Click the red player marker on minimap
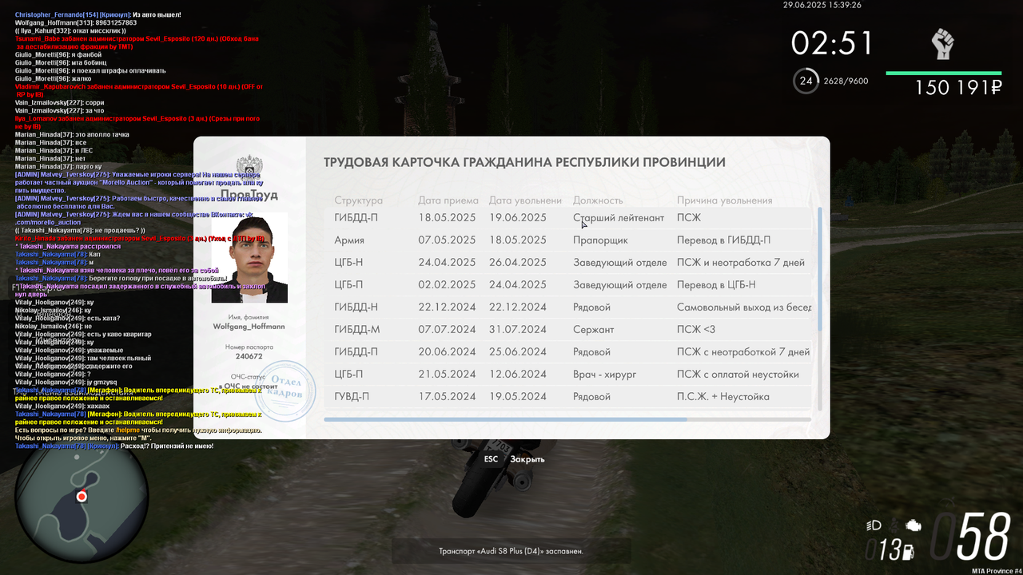This screenshot has height=575, width=1023. 82,497
